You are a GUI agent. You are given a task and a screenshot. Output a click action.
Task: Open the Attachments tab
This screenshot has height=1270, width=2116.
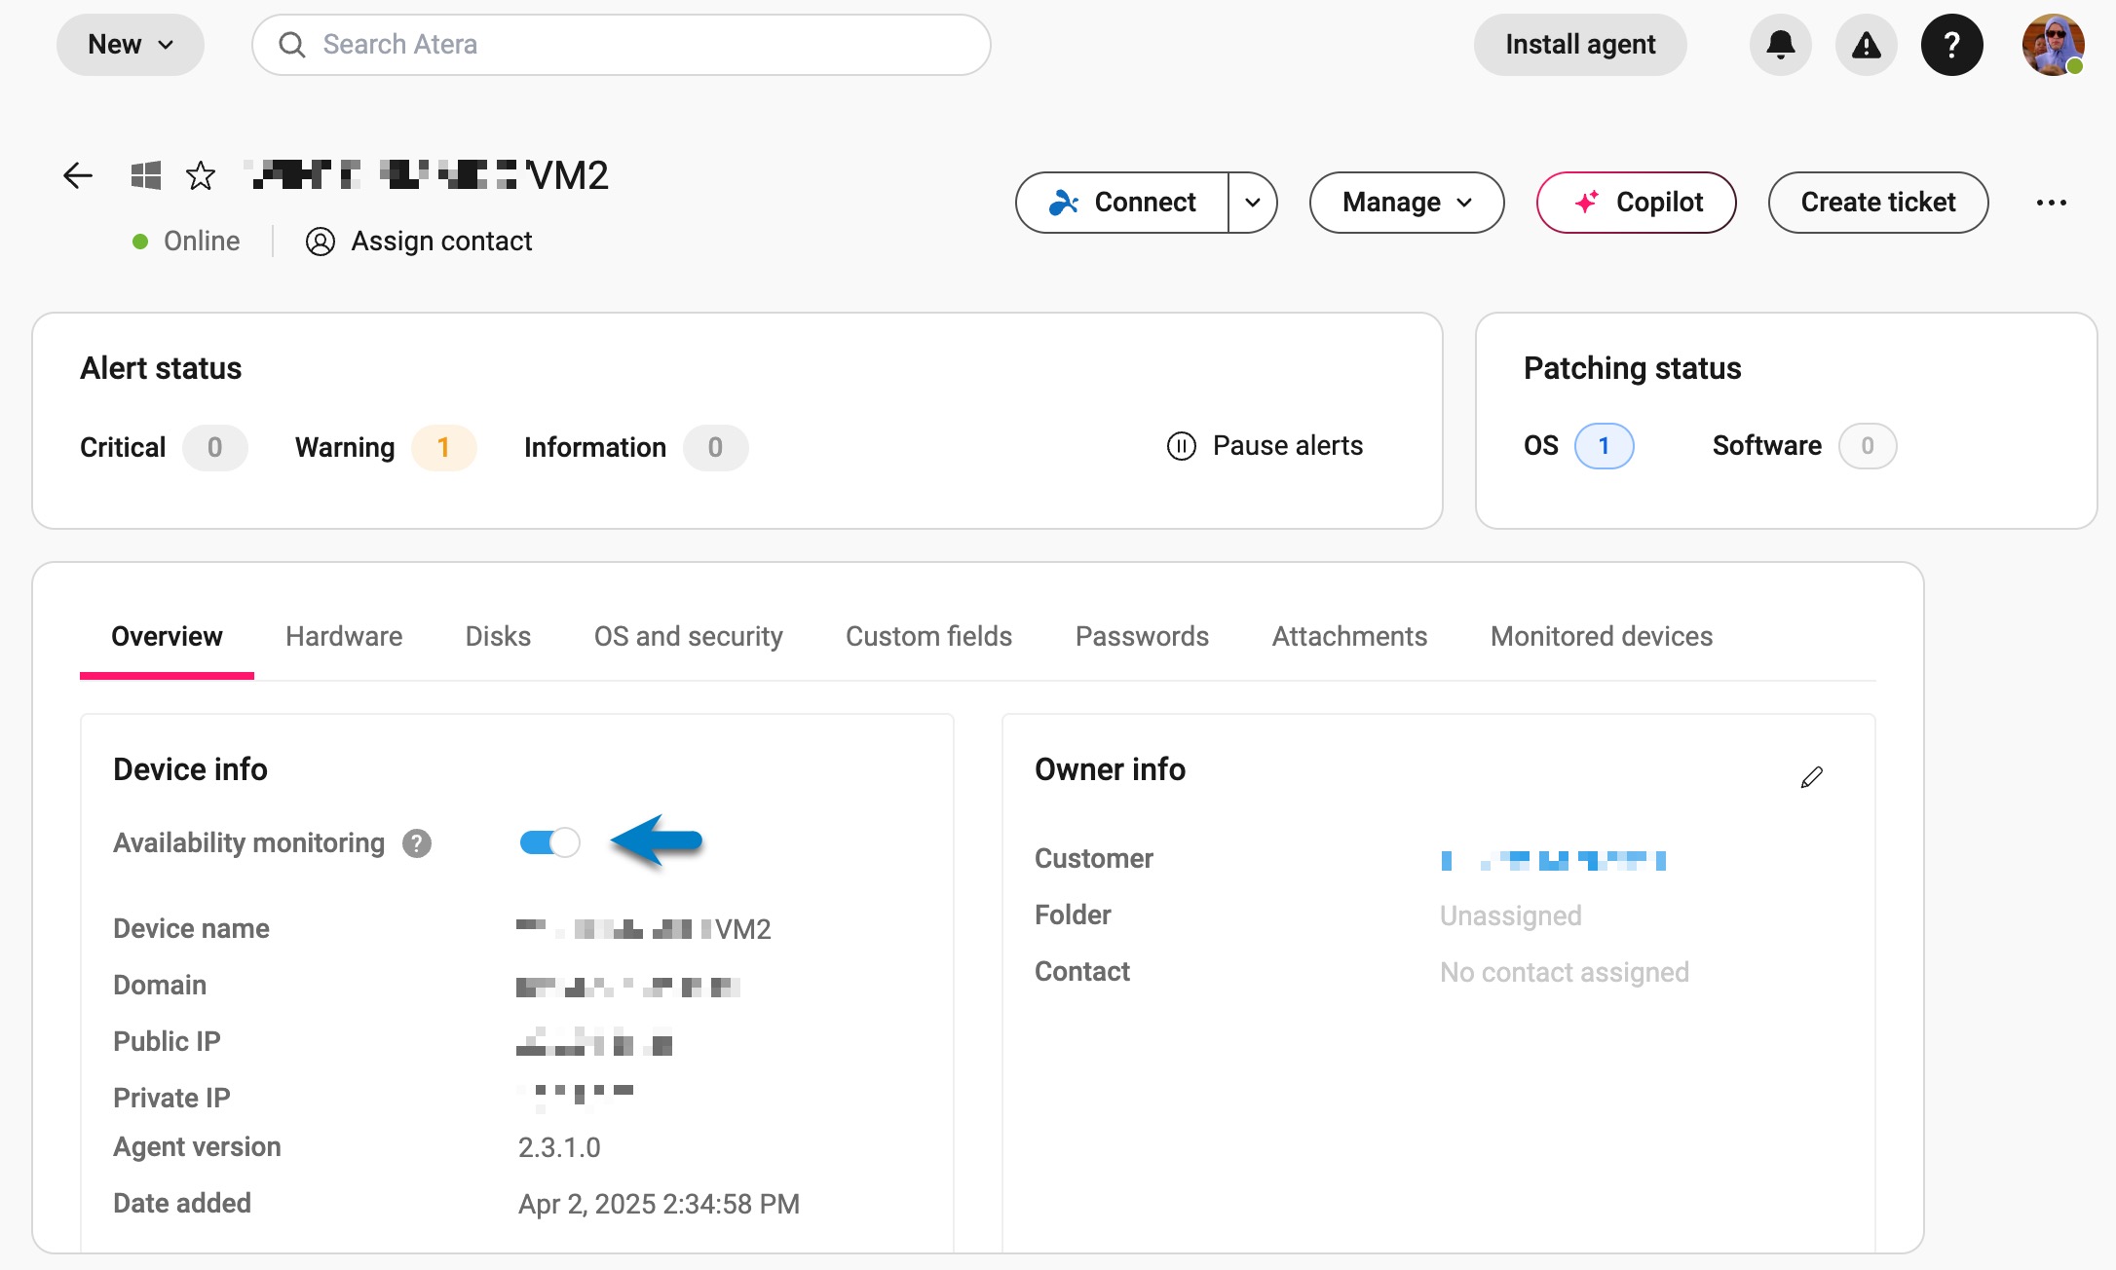pos(1349,637)
